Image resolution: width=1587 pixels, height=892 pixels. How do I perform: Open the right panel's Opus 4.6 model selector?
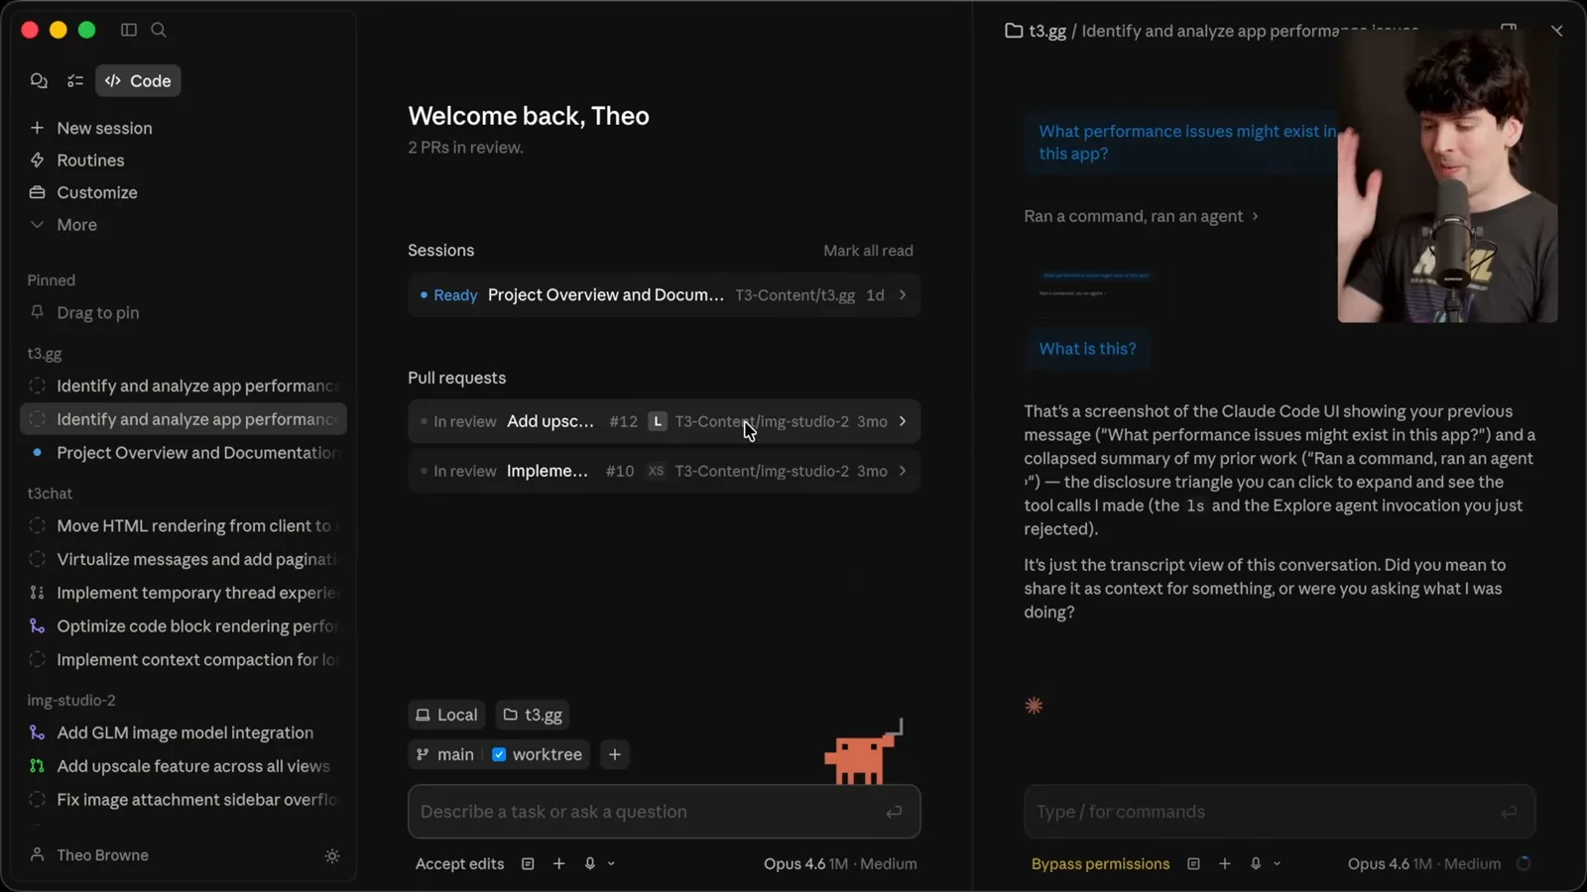[x=1423, y=864]
